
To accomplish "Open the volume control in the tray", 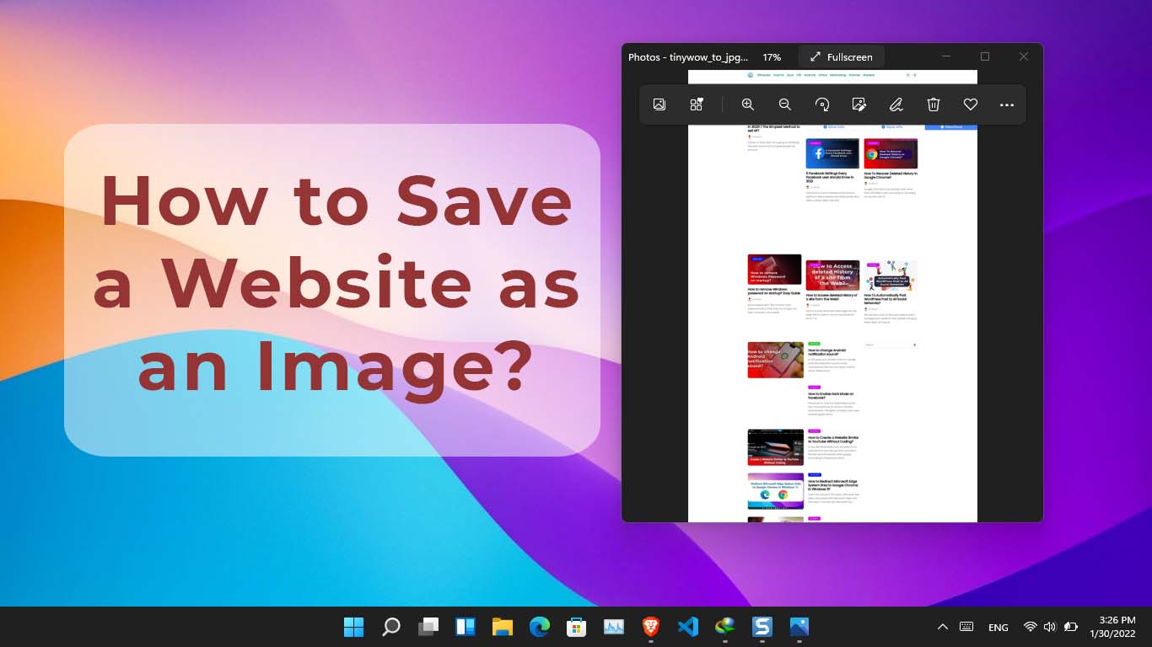I will click(1050, 627).
